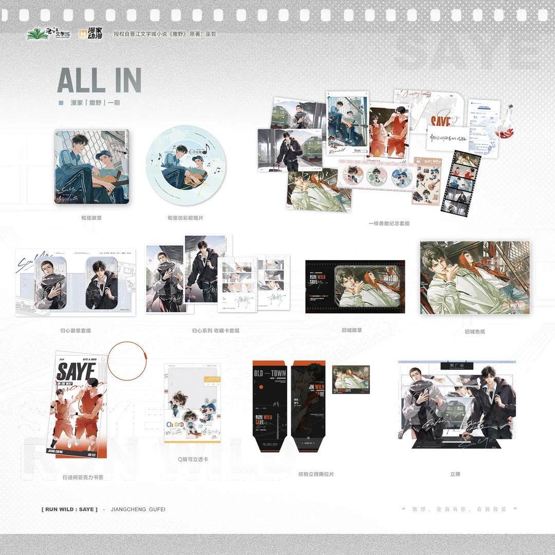Select the Q版可立透卡 chibi card image
This screenshot has height=555, width=555.
pos(192,403)
